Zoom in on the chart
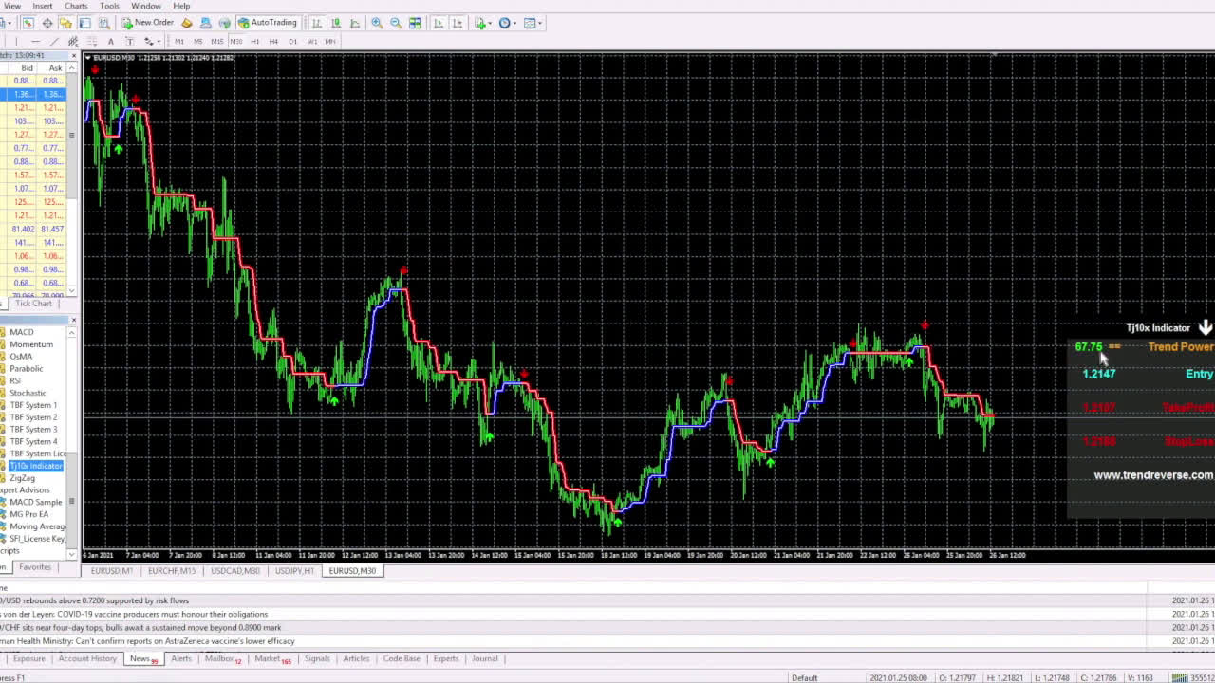 375,23
